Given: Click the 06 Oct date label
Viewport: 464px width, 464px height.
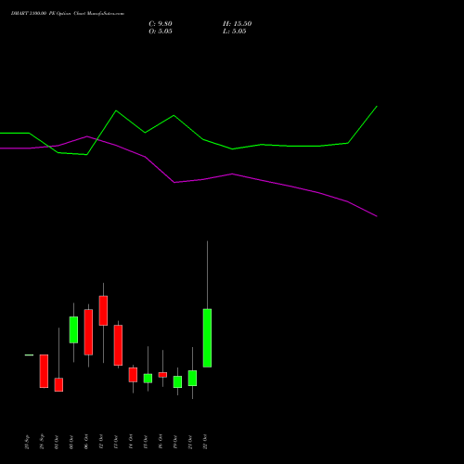Looking at the screenshot, I should coord(86,442).
